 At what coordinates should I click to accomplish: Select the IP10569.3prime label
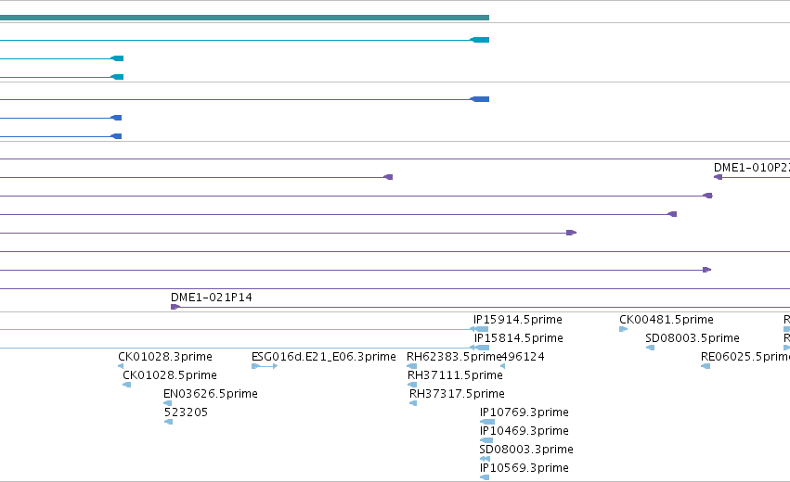tap(524, 468)
